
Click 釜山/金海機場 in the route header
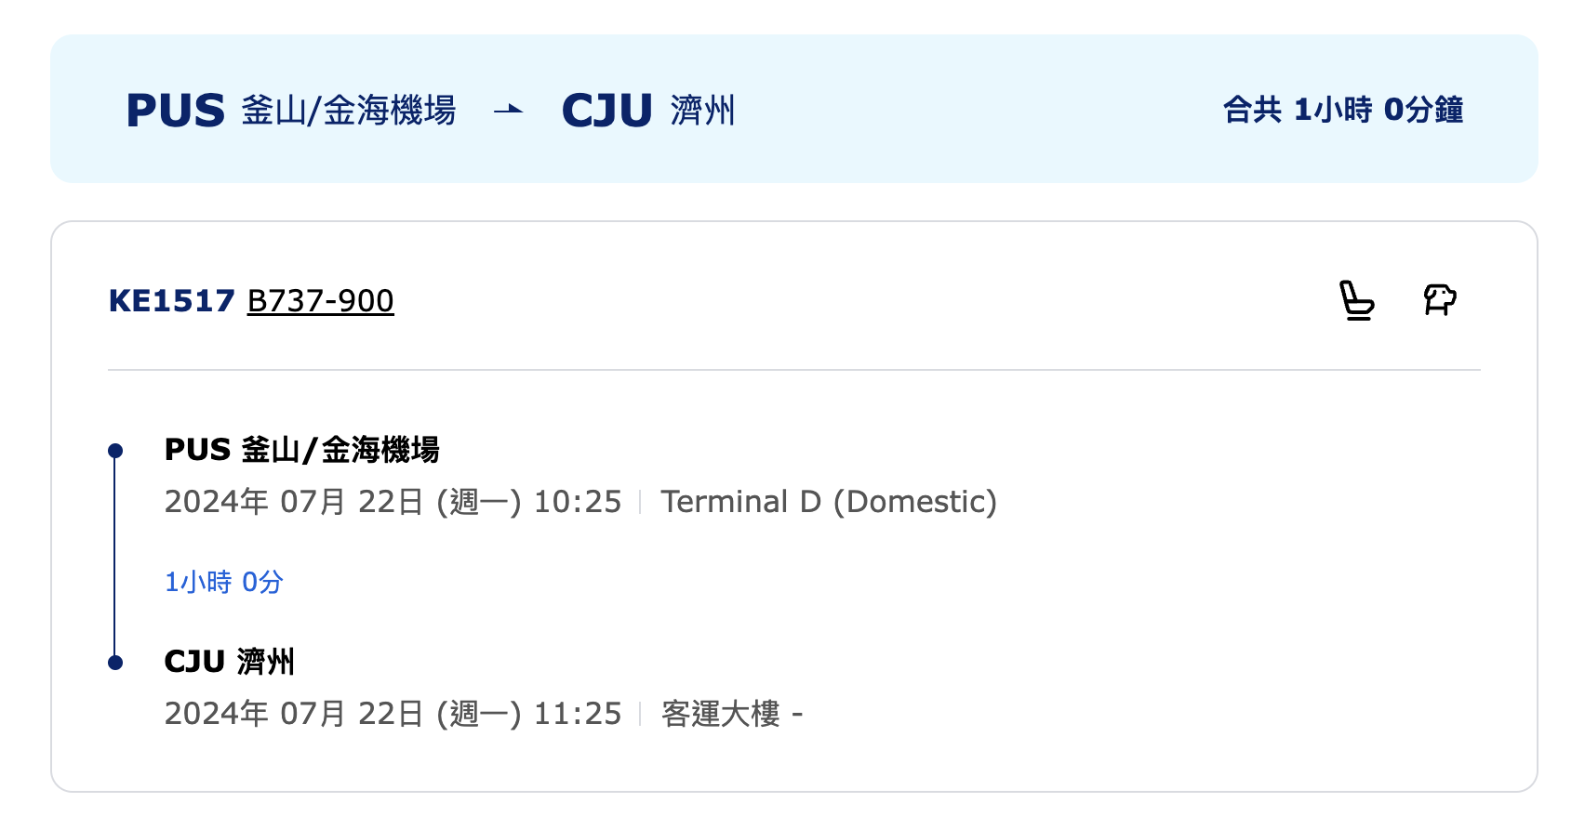tap(349, 111)
